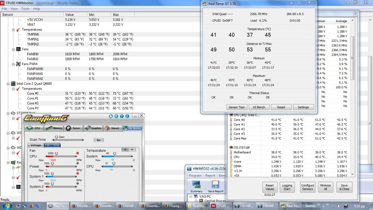Open the CPUID taskbar button

(220, 206)
